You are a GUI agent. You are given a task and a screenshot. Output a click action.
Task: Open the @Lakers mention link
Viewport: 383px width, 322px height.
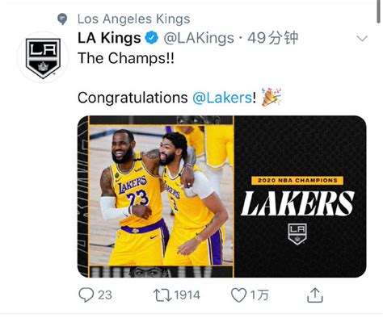[222, 98]
